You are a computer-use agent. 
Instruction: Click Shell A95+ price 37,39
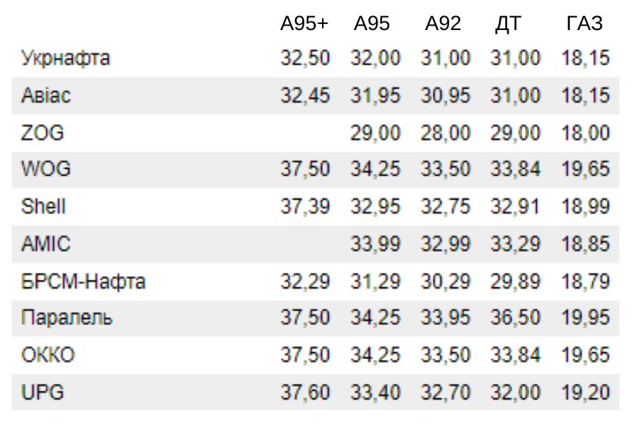tap(305, 207)
